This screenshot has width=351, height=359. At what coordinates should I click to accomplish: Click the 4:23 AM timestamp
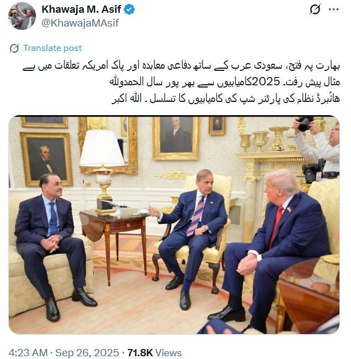click(x=28, y=352)
